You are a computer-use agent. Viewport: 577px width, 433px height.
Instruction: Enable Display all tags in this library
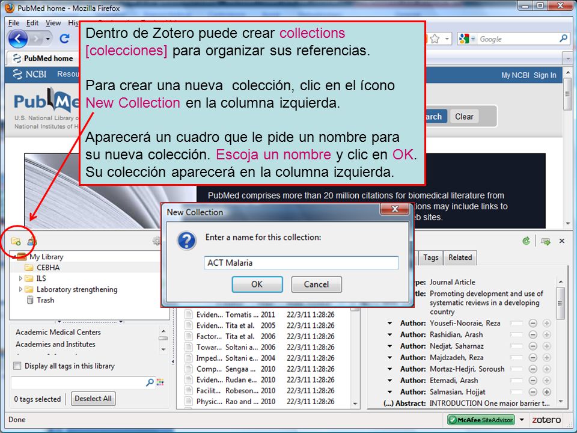tap(17, 366)
